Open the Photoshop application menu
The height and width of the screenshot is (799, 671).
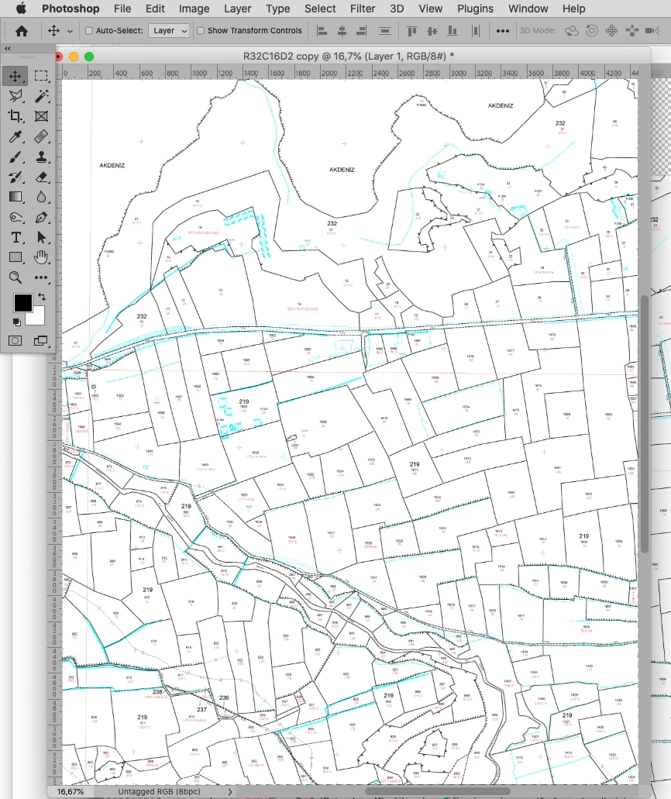click(71, 9)
